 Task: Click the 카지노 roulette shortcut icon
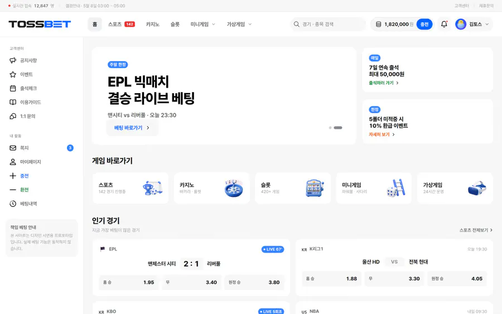(x=234, y=188)
